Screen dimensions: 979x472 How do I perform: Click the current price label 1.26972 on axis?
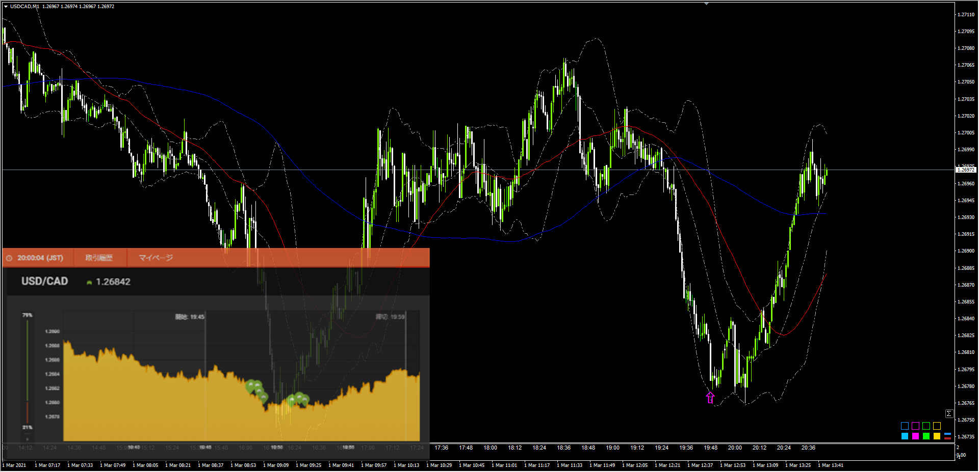pyautogui.click(x=965, y=170)
